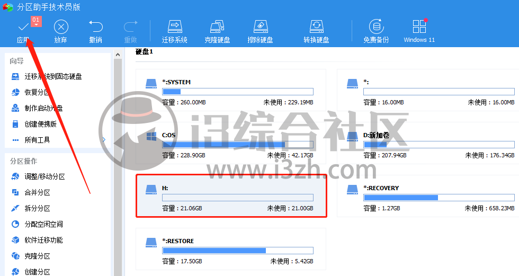Click the Undo (撤销) toolbar icon
The height and width of the screenshot is (276, 519).
click(96, 26)
